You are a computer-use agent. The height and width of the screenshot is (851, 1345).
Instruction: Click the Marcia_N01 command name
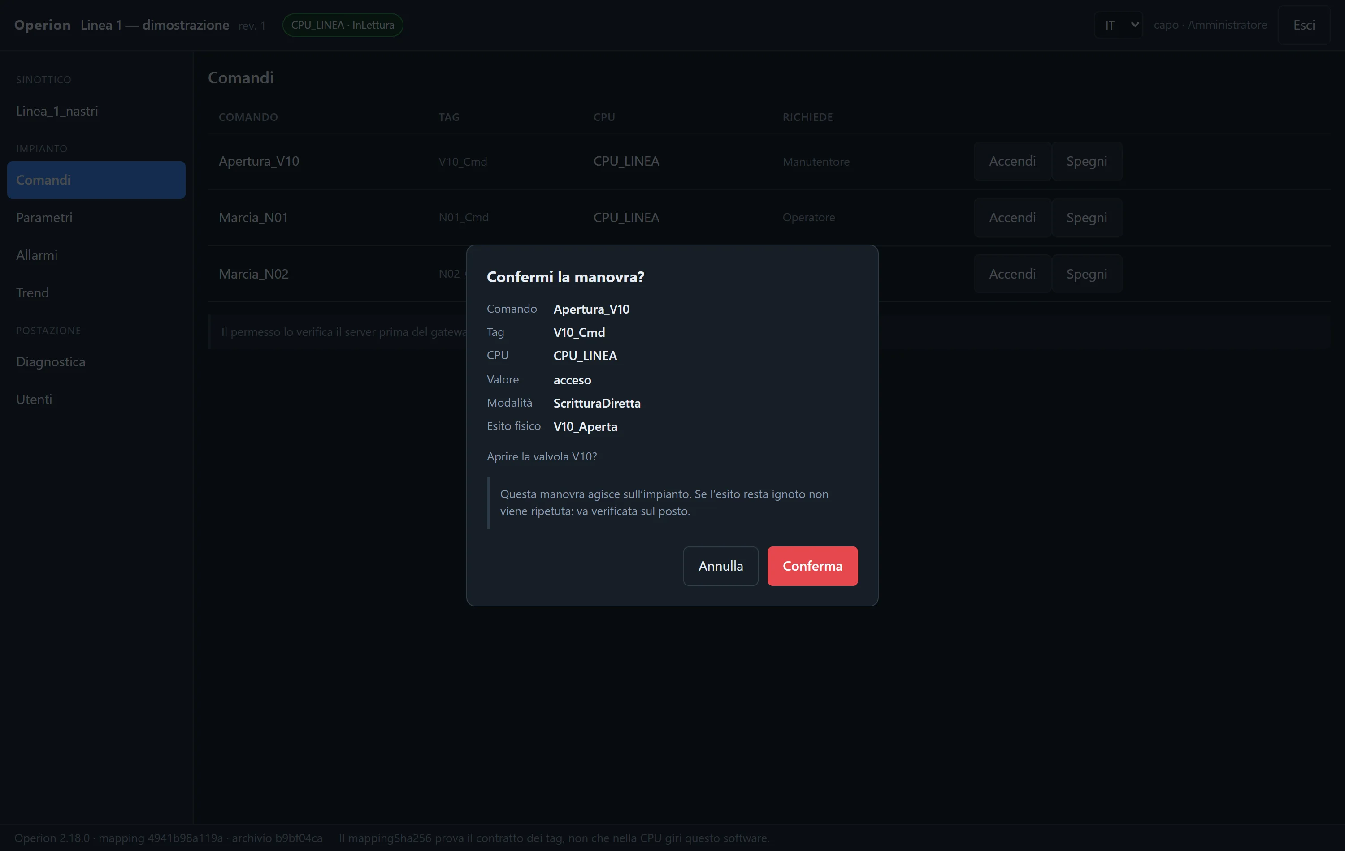point(254,218)
